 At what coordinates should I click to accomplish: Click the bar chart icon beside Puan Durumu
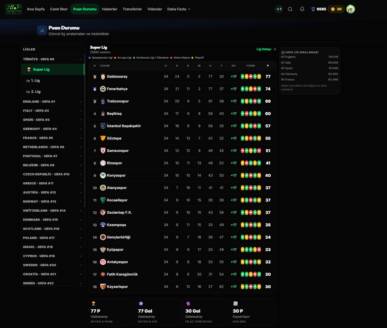coord(42,30)
